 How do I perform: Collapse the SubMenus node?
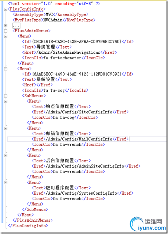(x=6, y=96)
